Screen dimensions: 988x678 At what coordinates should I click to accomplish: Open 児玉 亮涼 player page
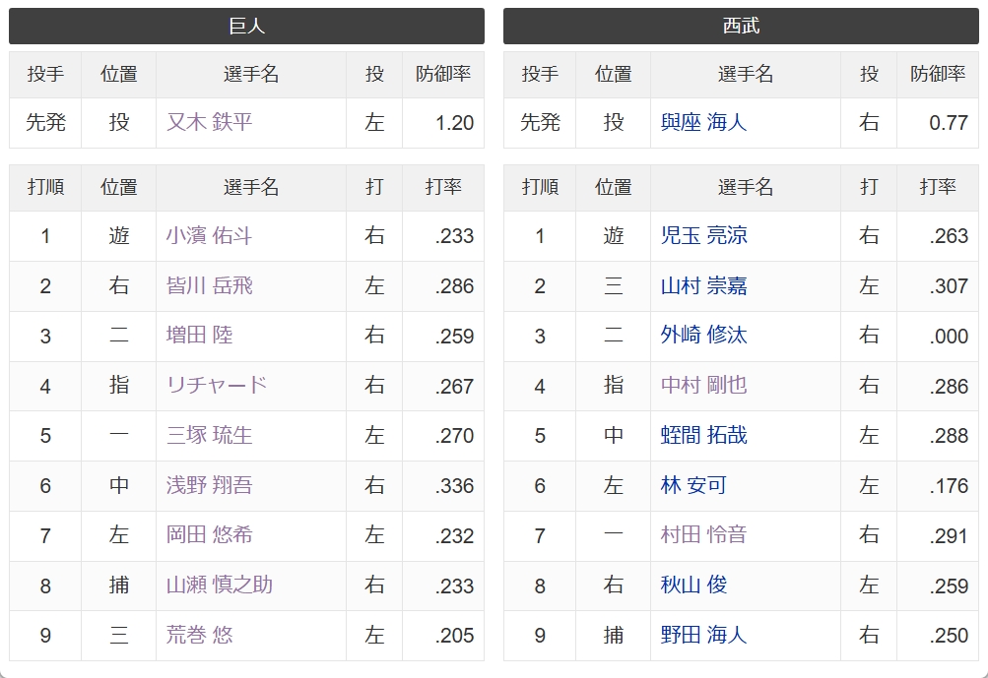(703, 235)
